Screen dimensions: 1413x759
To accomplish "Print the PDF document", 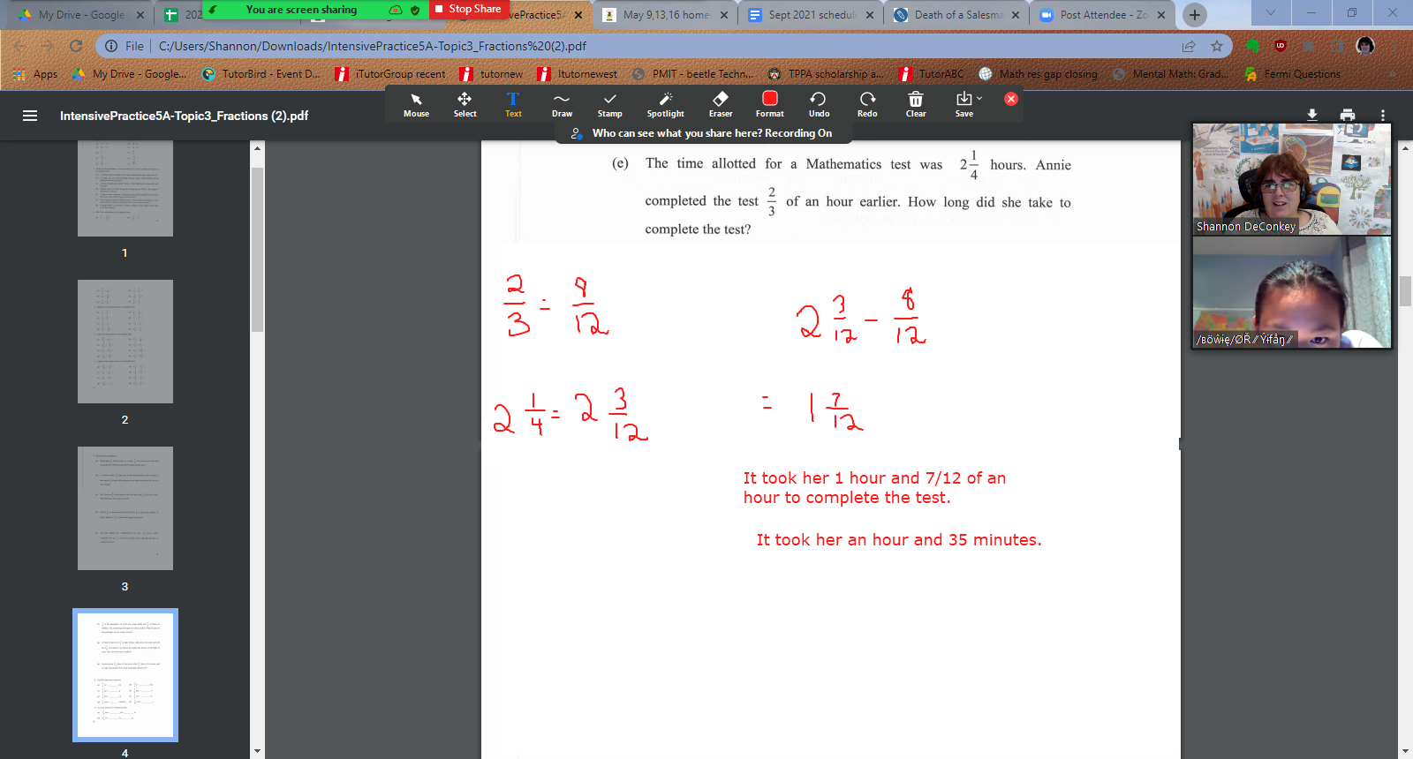I will pos(1348,115).
